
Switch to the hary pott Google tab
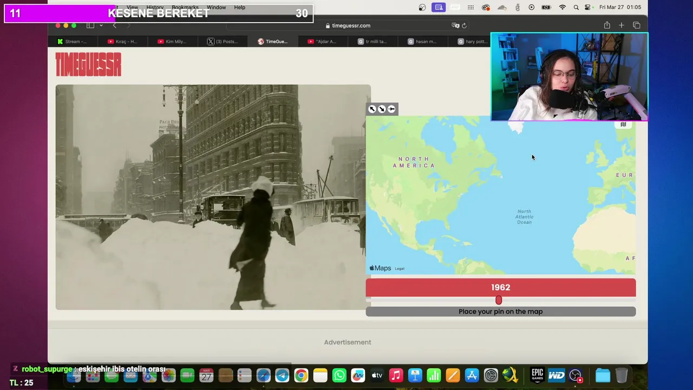click(x=472, y=41)
